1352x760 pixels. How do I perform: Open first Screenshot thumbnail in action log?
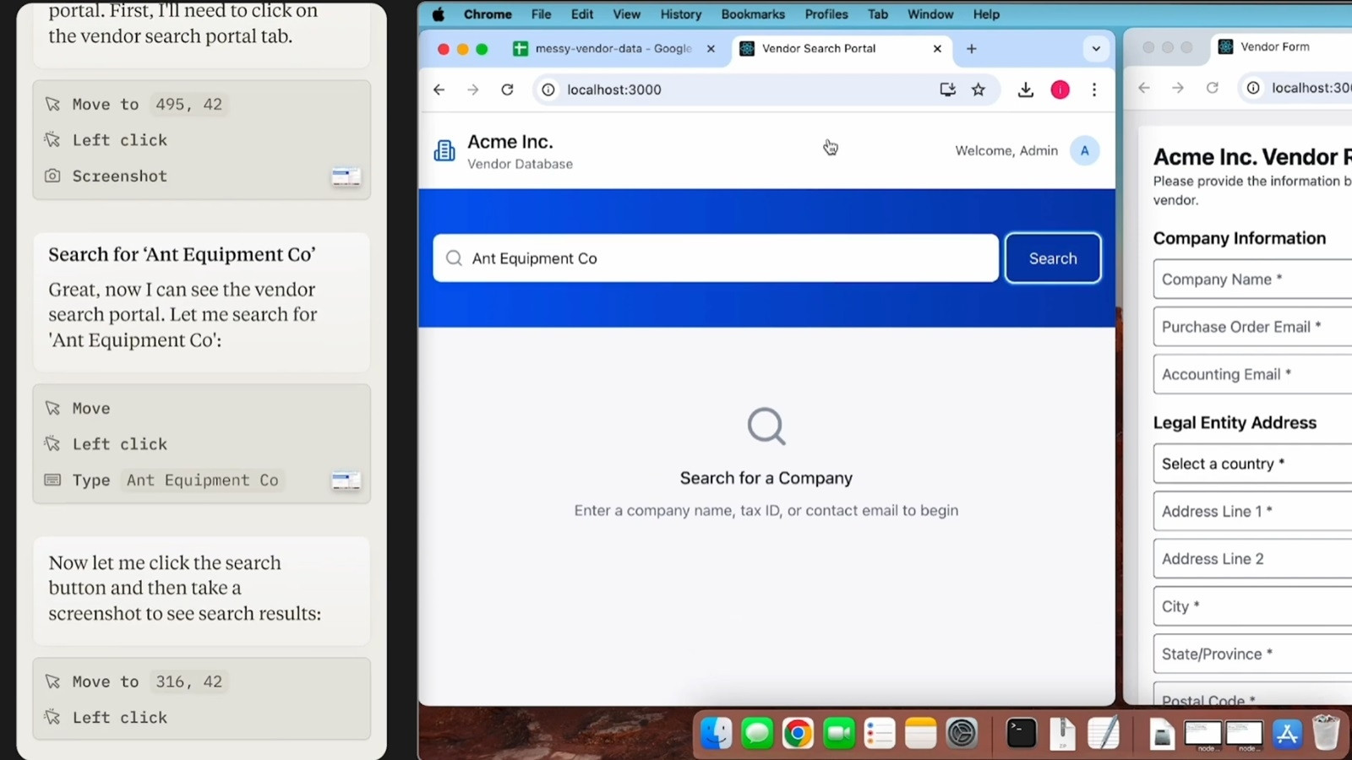[346, 176]
